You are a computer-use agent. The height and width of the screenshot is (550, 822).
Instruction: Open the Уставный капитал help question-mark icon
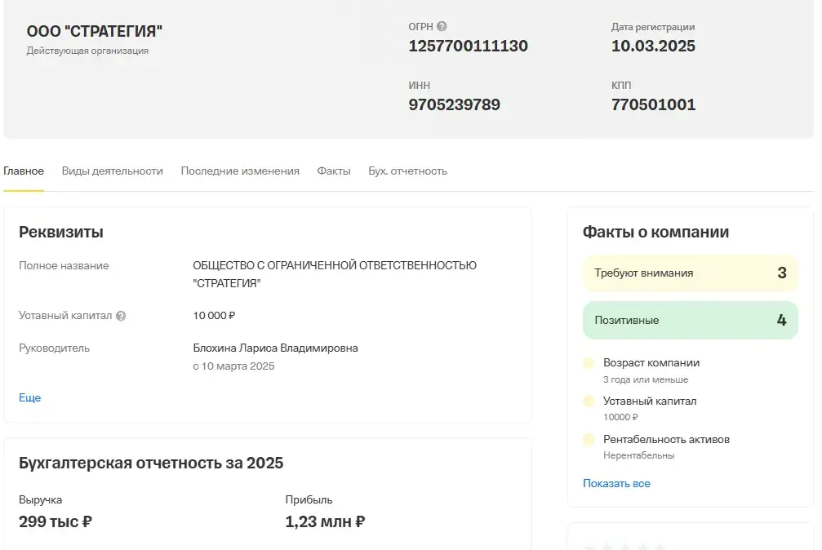pos(121,316)
